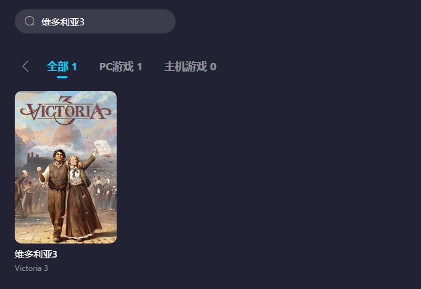Click the count 1 beside PC游戏
The height and width of the screenshot is (289, 421).
tap(139, 67)
